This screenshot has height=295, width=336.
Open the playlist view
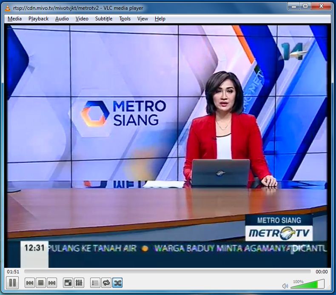pos(95,283)
